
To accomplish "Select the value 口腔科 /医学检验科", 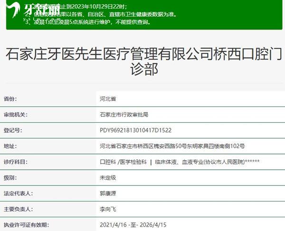I will click(123, 162).
